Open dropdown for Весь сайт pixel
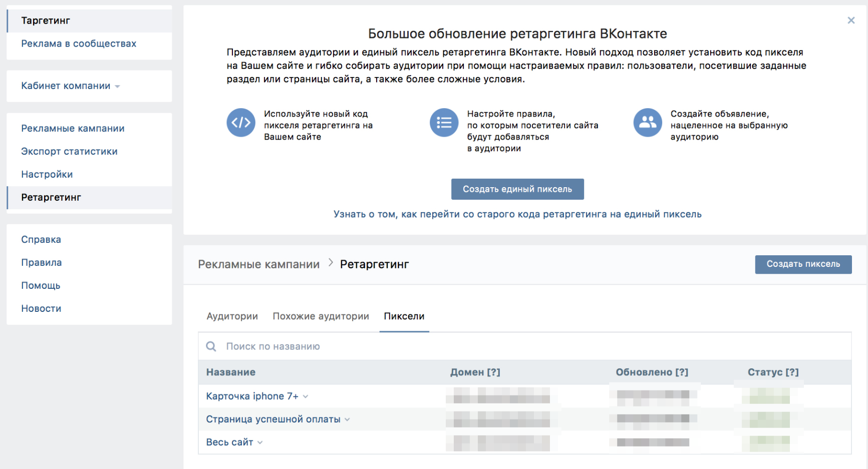The image size is (868, 469). point(260,442)
